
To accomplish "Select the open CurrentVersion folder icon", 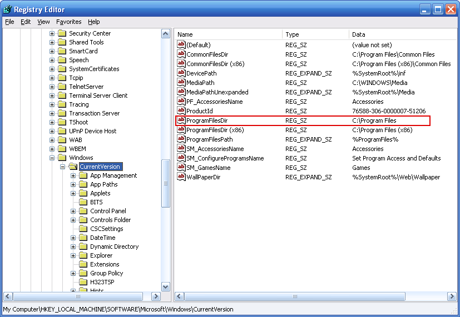I will (73, 167).
